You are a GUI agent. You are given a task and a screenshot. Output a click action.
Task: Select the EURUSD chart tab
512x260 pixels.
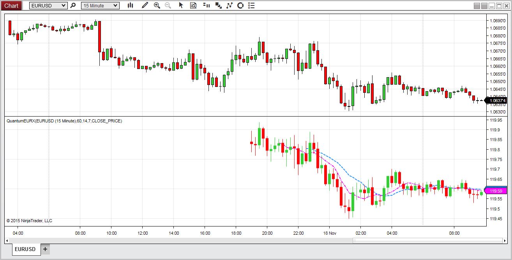click(x=26, y=249)
